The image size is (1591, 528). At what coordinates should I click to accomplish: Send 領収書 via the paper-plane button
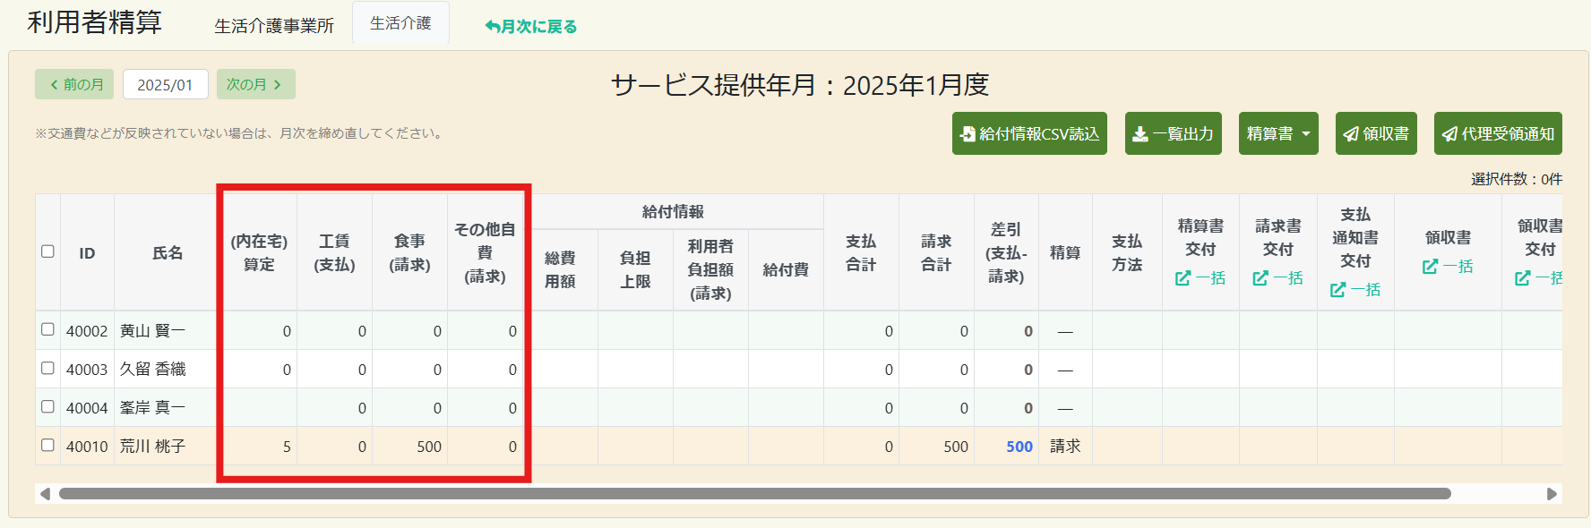(1376, 133)
